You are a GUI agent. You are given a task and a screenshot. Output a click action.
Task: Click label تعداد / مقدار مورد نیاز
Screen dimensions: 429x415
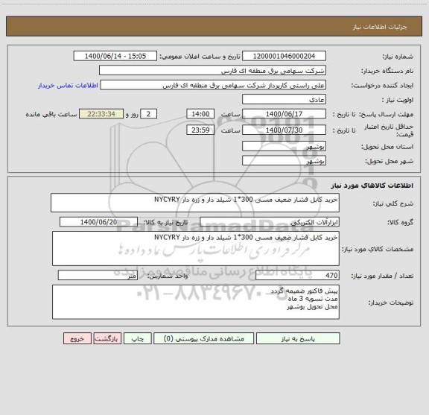pyautogui.click(x=382, y=276)
